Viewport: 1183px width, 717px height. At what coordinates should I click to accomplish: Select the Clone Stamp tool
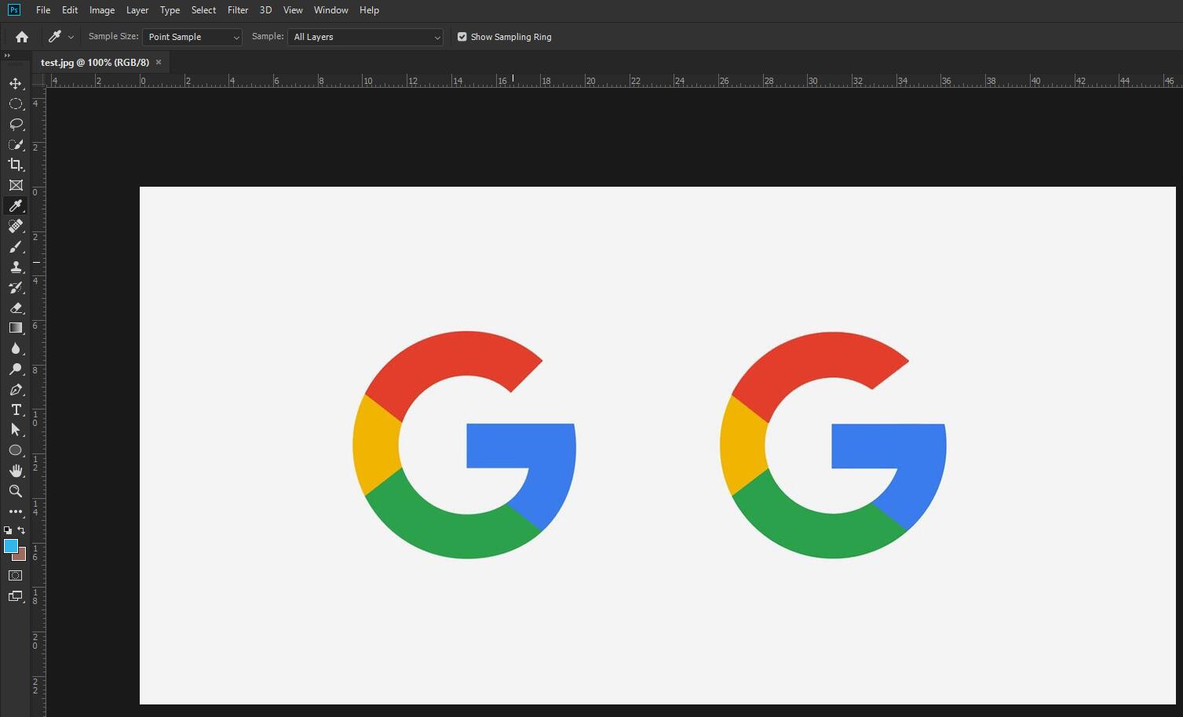[x=16, y=267]
